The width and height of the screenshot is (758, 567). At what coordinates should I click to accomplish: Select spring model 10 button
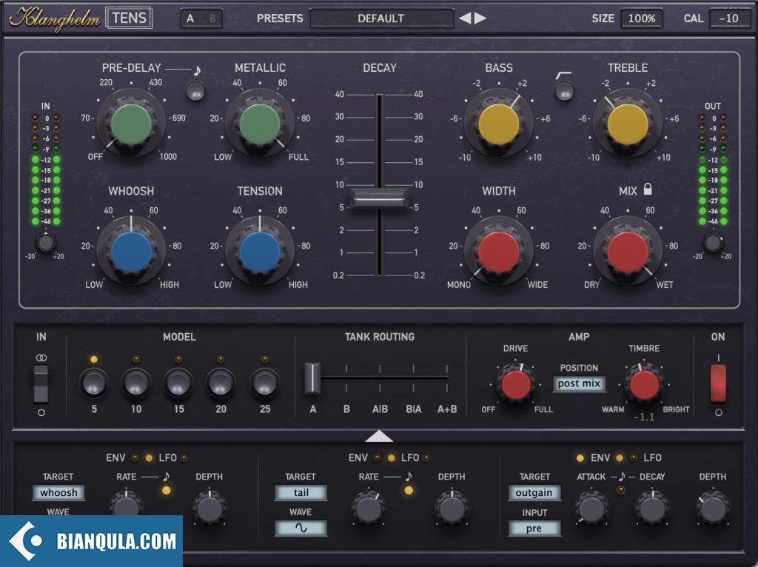tap(136, 383)
